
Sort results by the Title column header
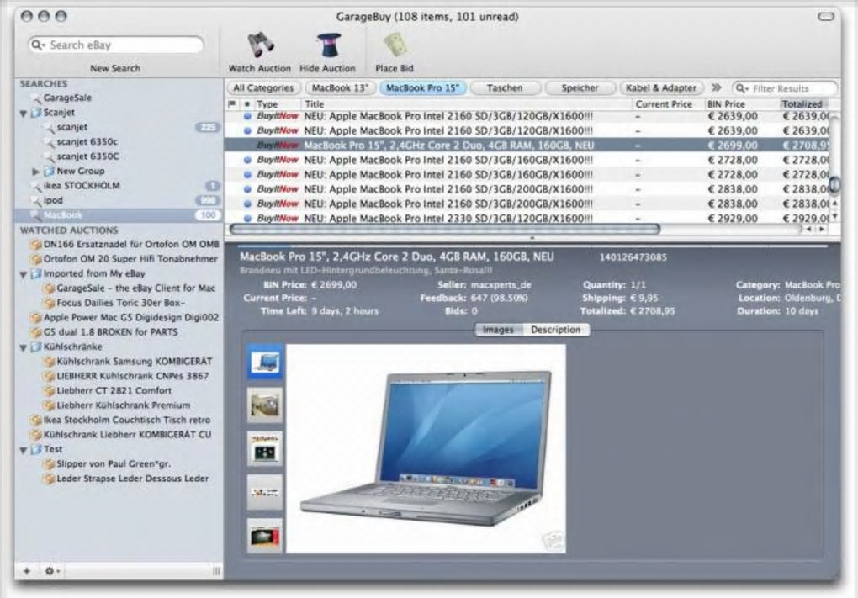pyautogui.click(x=467, y=104)
